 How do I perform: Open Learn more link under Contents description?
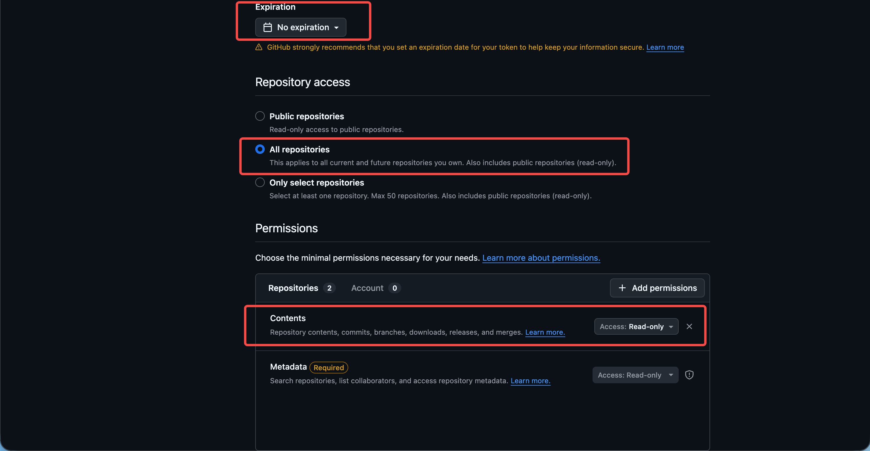pos(545,332)
